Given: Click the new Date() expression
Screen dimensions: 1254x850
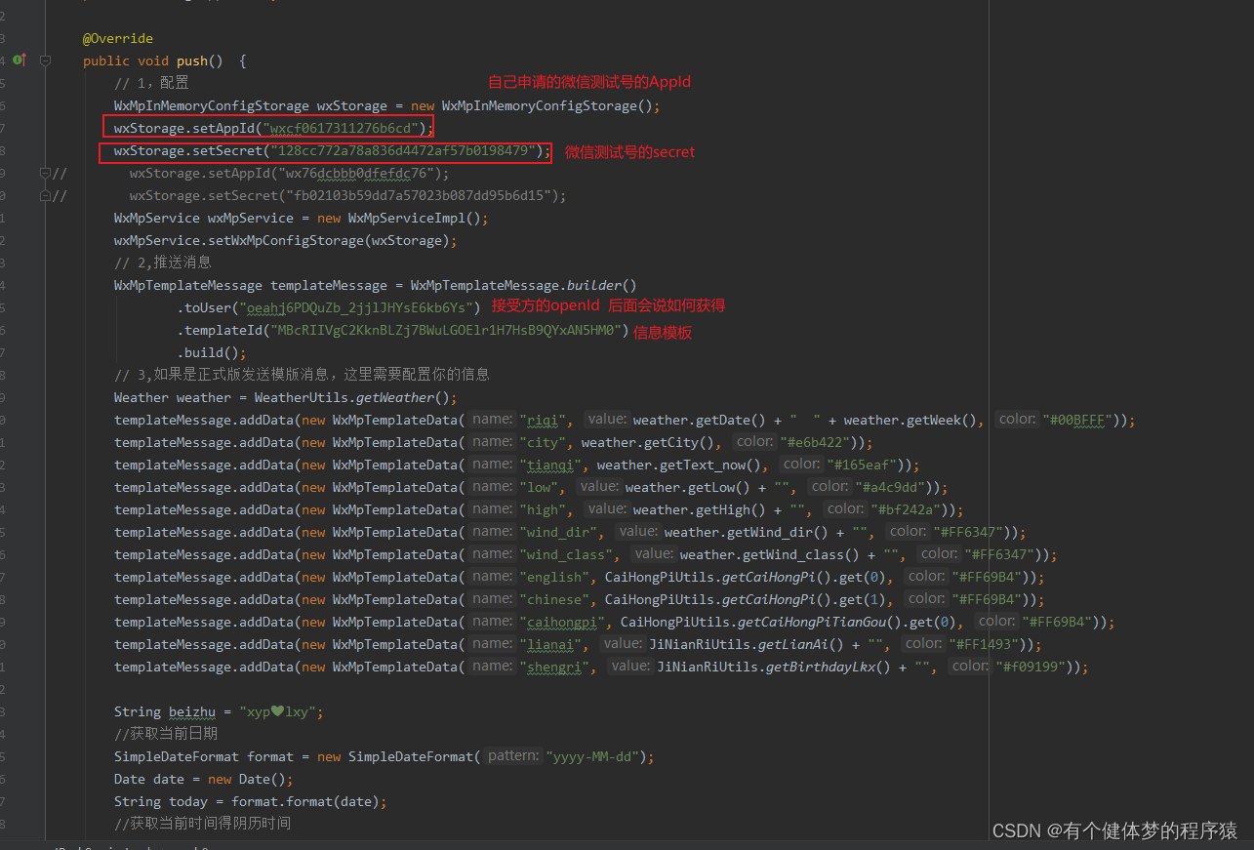Looking at the screenshot, I should 247,779.
